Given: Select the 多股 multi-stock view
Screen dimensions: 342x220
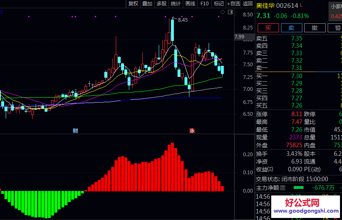Looking at the screenshot, I should coord(162,4).
